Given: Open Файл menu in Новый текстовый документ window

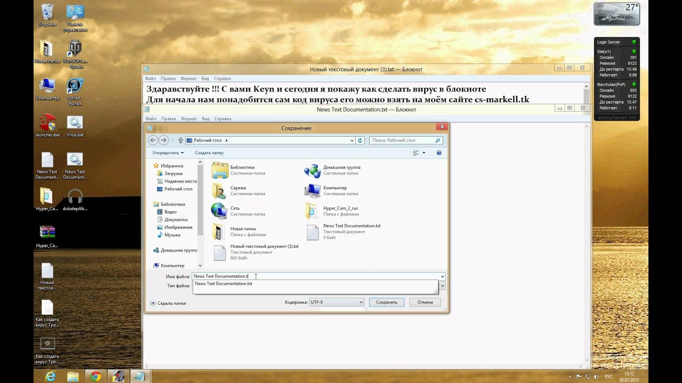Looking at the screenshot, I should 151,78.
